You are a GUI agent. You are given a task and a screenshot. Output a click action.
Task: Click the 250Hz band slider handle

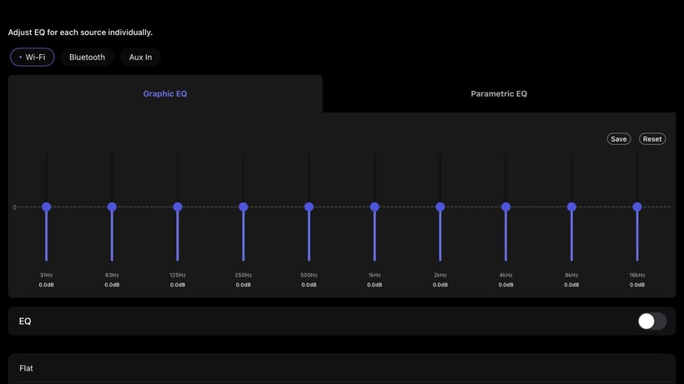point(244,207)
